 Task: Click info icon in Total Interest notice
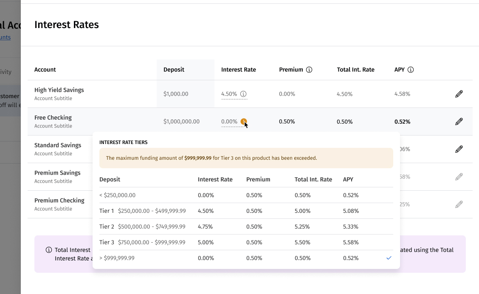pyautogui.click(x=49, y=250)
